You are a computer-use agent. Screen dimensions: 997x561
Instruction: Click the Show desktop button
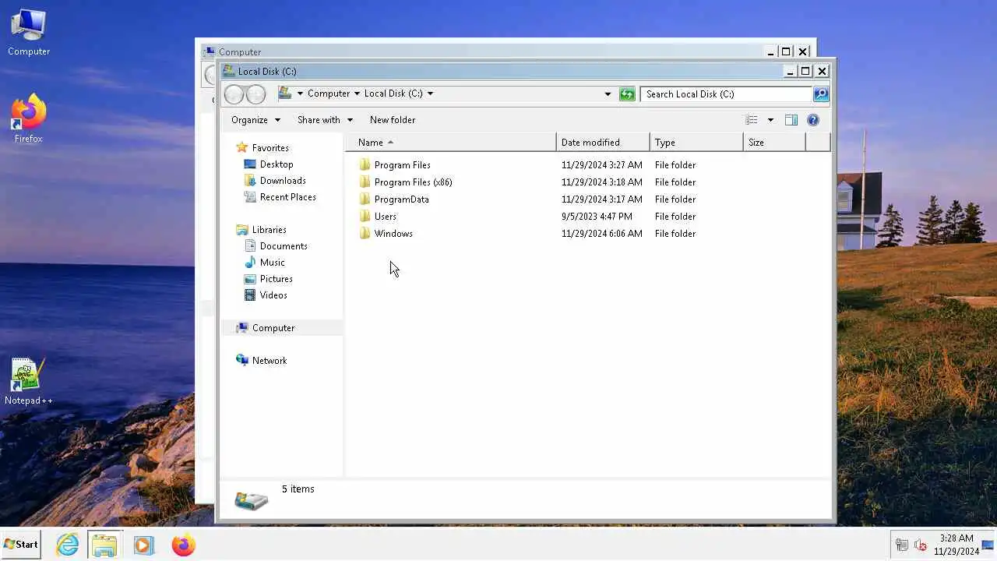[988, 545]
